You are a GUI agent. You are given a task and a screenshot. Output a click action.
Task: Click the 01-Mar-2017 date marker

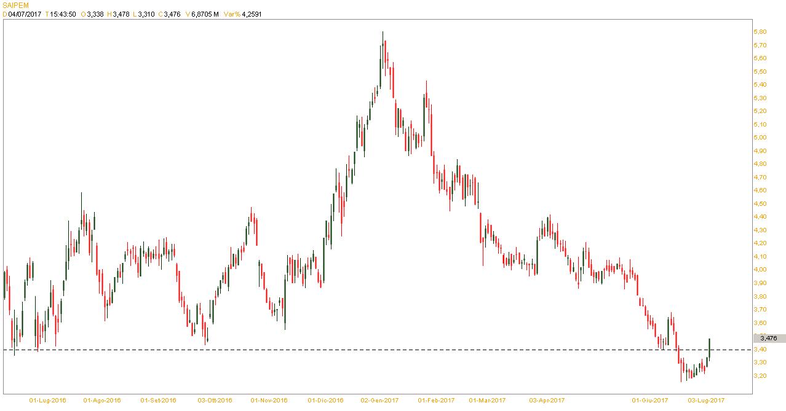click(486, 401)
